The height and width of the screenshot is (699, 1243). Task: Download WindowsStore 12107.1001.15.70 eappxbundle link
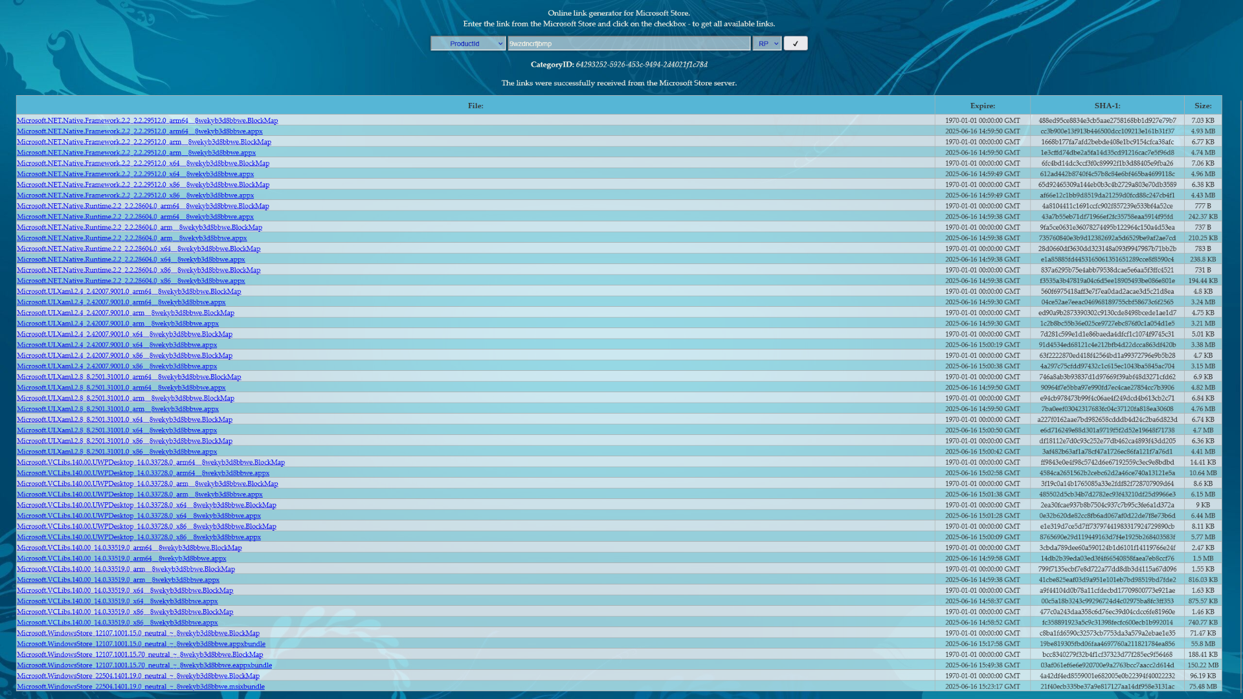point(144,665)
